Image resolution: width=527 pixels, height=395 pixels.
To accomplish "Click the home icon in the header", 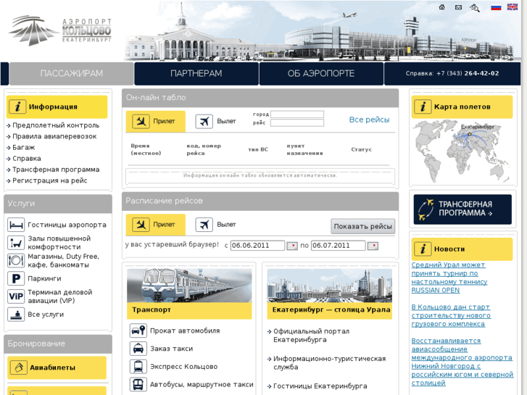I will point(442,7).
